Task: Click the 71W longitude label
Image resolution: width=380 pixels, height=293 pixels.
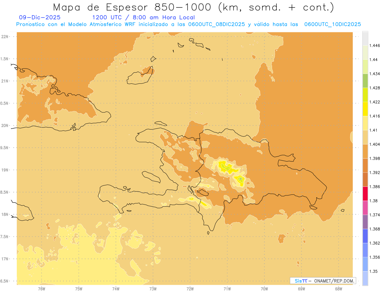Action: (x=227, y=289)
